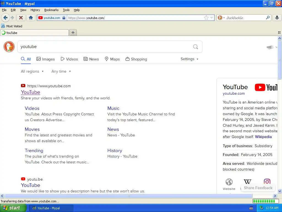Viewport: 282px width, 212px height.
Task: Switch to the News search tab
Action: coord(91,59)
